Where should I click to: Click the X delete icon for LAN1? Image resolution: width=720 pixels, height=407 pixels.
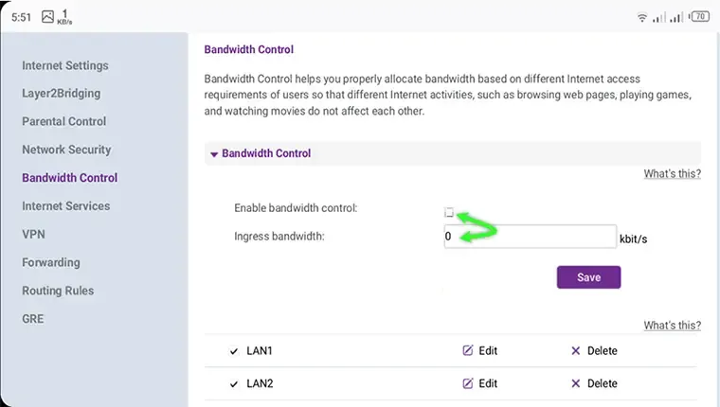click(575, 350)
